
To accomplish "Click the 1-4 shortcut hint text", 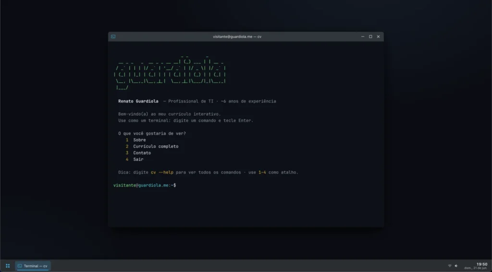I will pos(262,172).
